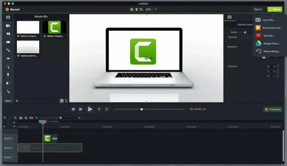The height and width of the screenshot is (166, 287).
Task: Click Sign In at the top right
Action: 258,9
